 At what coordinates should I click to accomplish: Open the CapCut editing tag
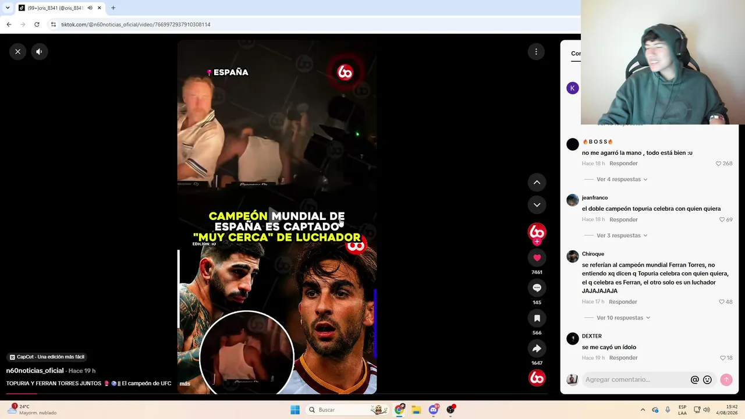tap(47, 357)
